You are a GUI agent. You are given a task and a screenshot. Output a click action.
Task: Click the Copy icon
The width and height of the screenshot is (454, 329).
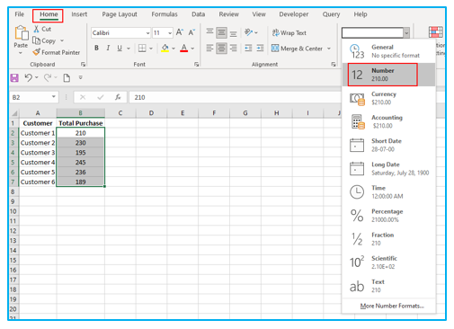pos(36,40)
